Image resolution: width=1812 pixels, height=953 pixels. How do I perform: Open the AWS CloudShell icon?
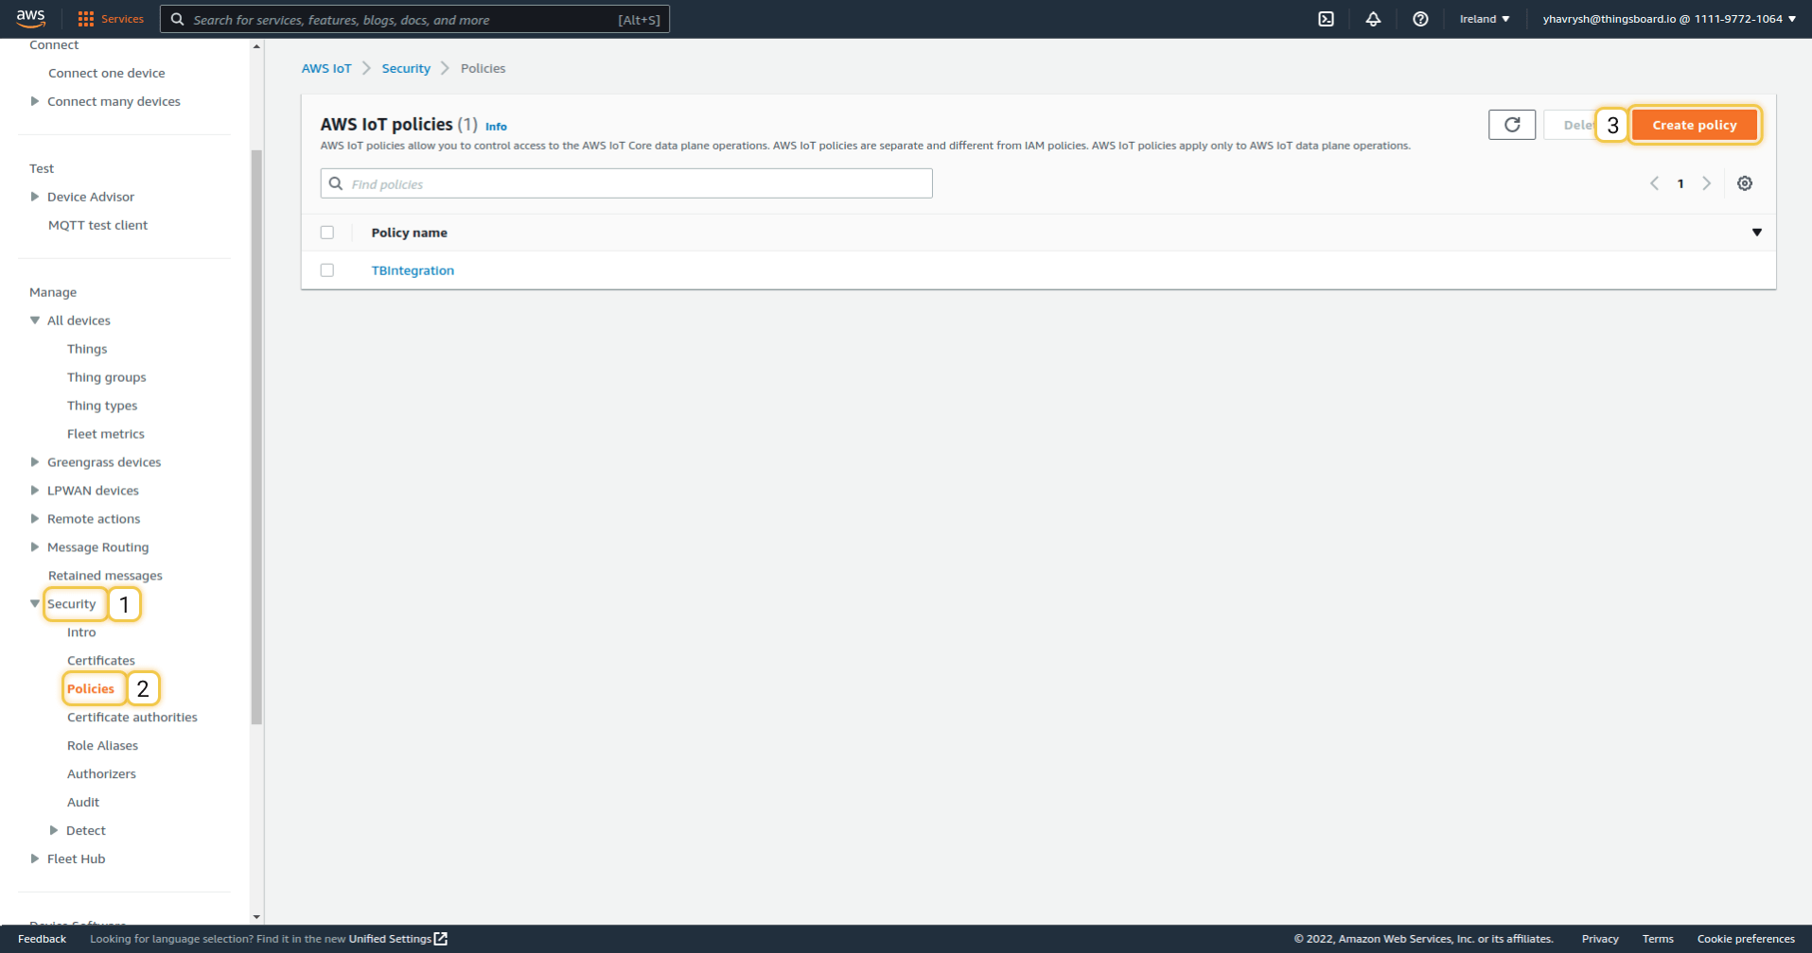click(1326, 19)
